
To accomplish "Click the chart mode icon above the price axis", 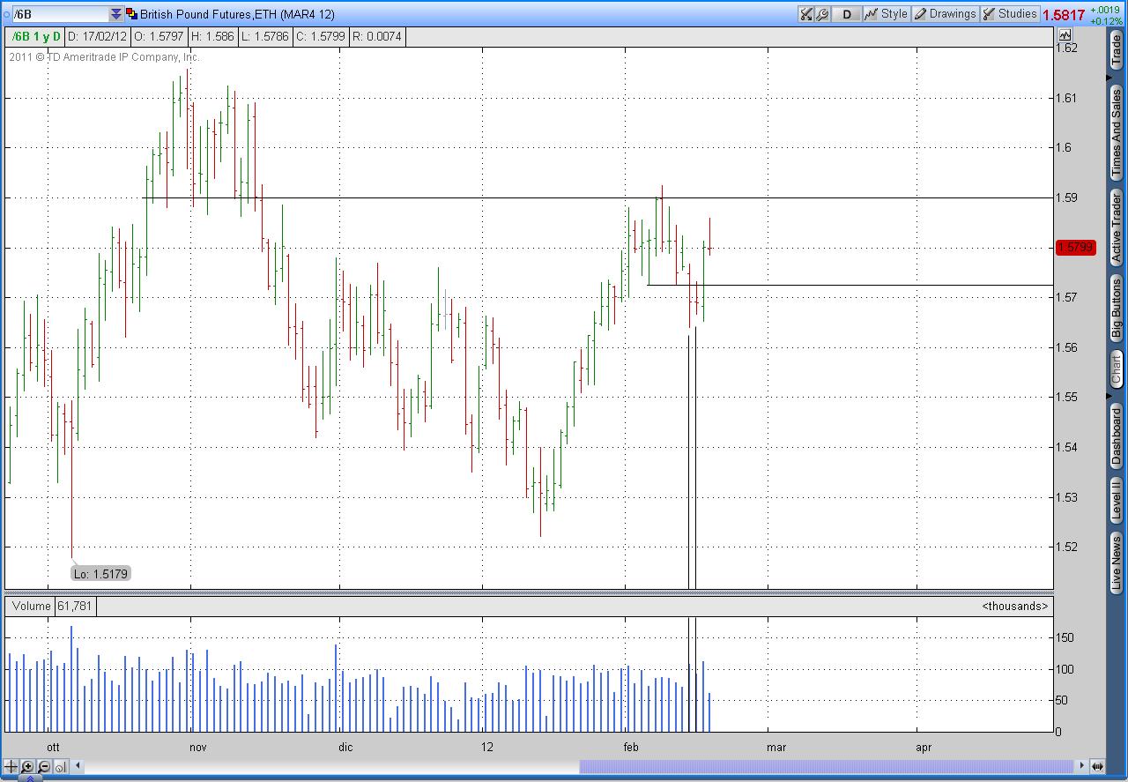I will coord(1065,35).
